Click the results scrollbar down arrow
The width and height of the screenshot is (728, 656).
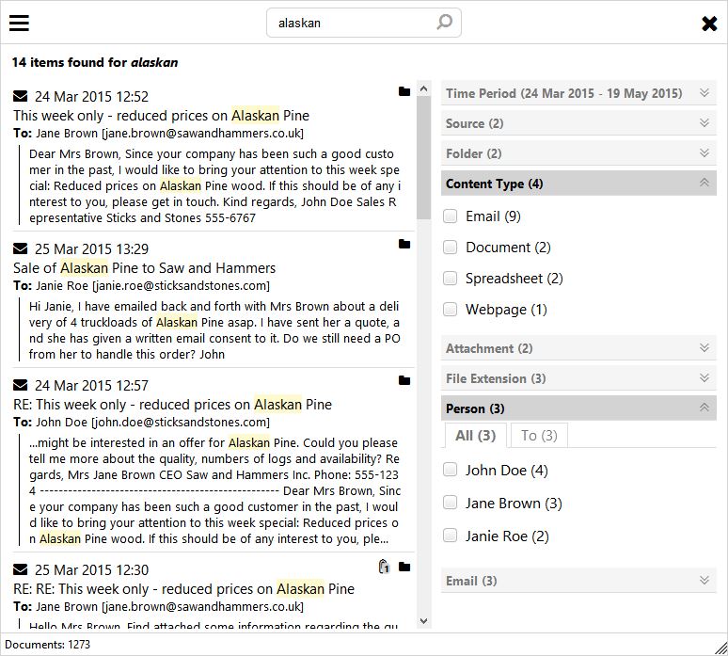click(423, 621)
